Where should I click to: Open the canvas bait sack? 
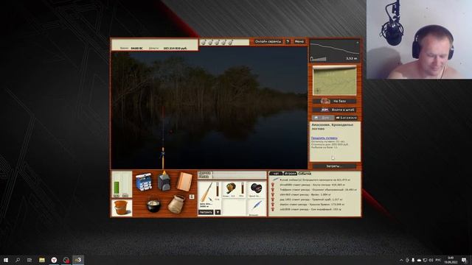(176, 205)
